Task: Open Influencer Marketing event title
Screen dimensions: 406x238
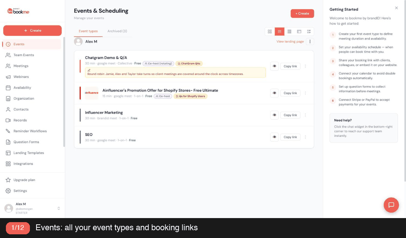Action: click(104, 113)
